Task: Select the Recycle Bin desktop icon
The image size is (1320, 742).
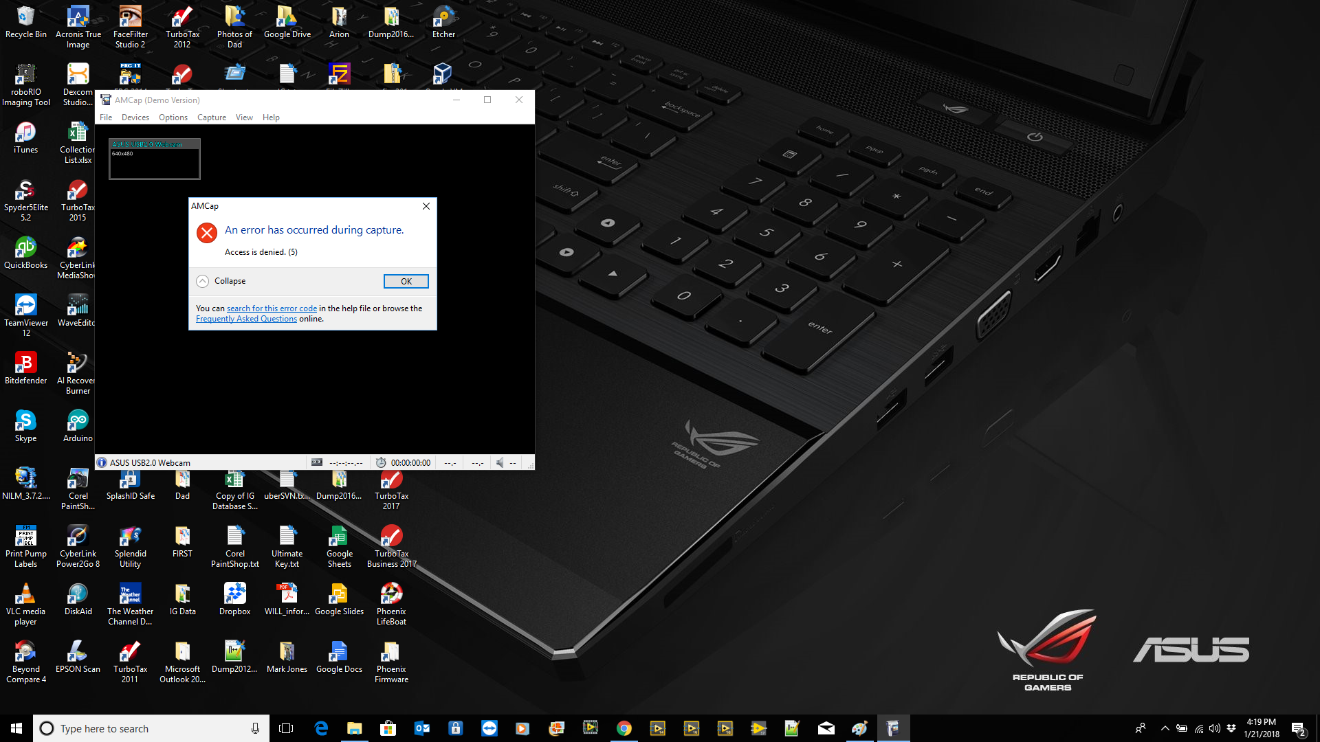Action: click(26, 23)
